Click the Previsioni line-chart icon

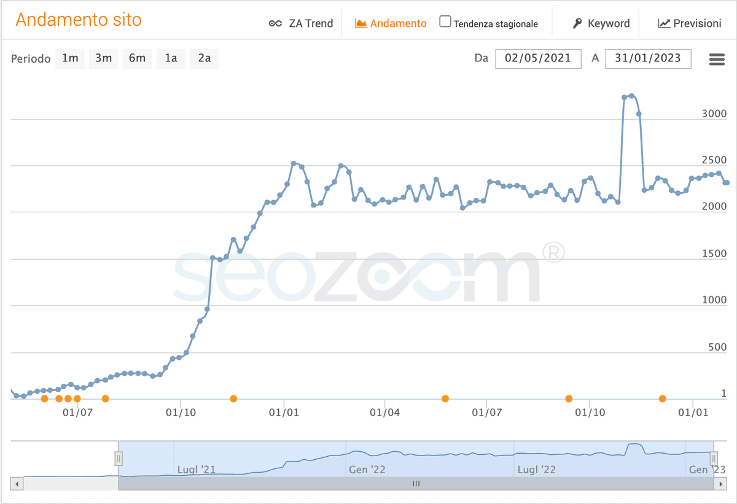[x=664, y=23]
